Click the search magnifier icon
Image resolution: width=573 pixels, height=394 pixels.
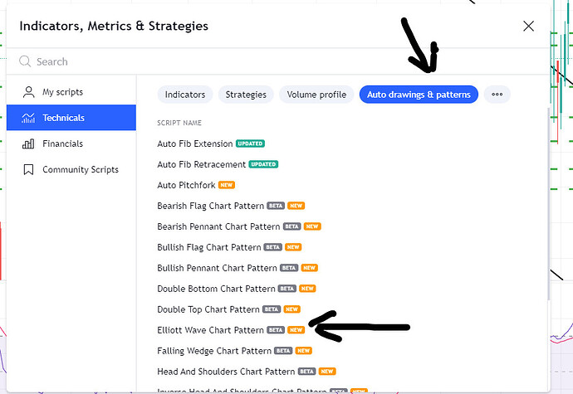[x=25, y=61]
